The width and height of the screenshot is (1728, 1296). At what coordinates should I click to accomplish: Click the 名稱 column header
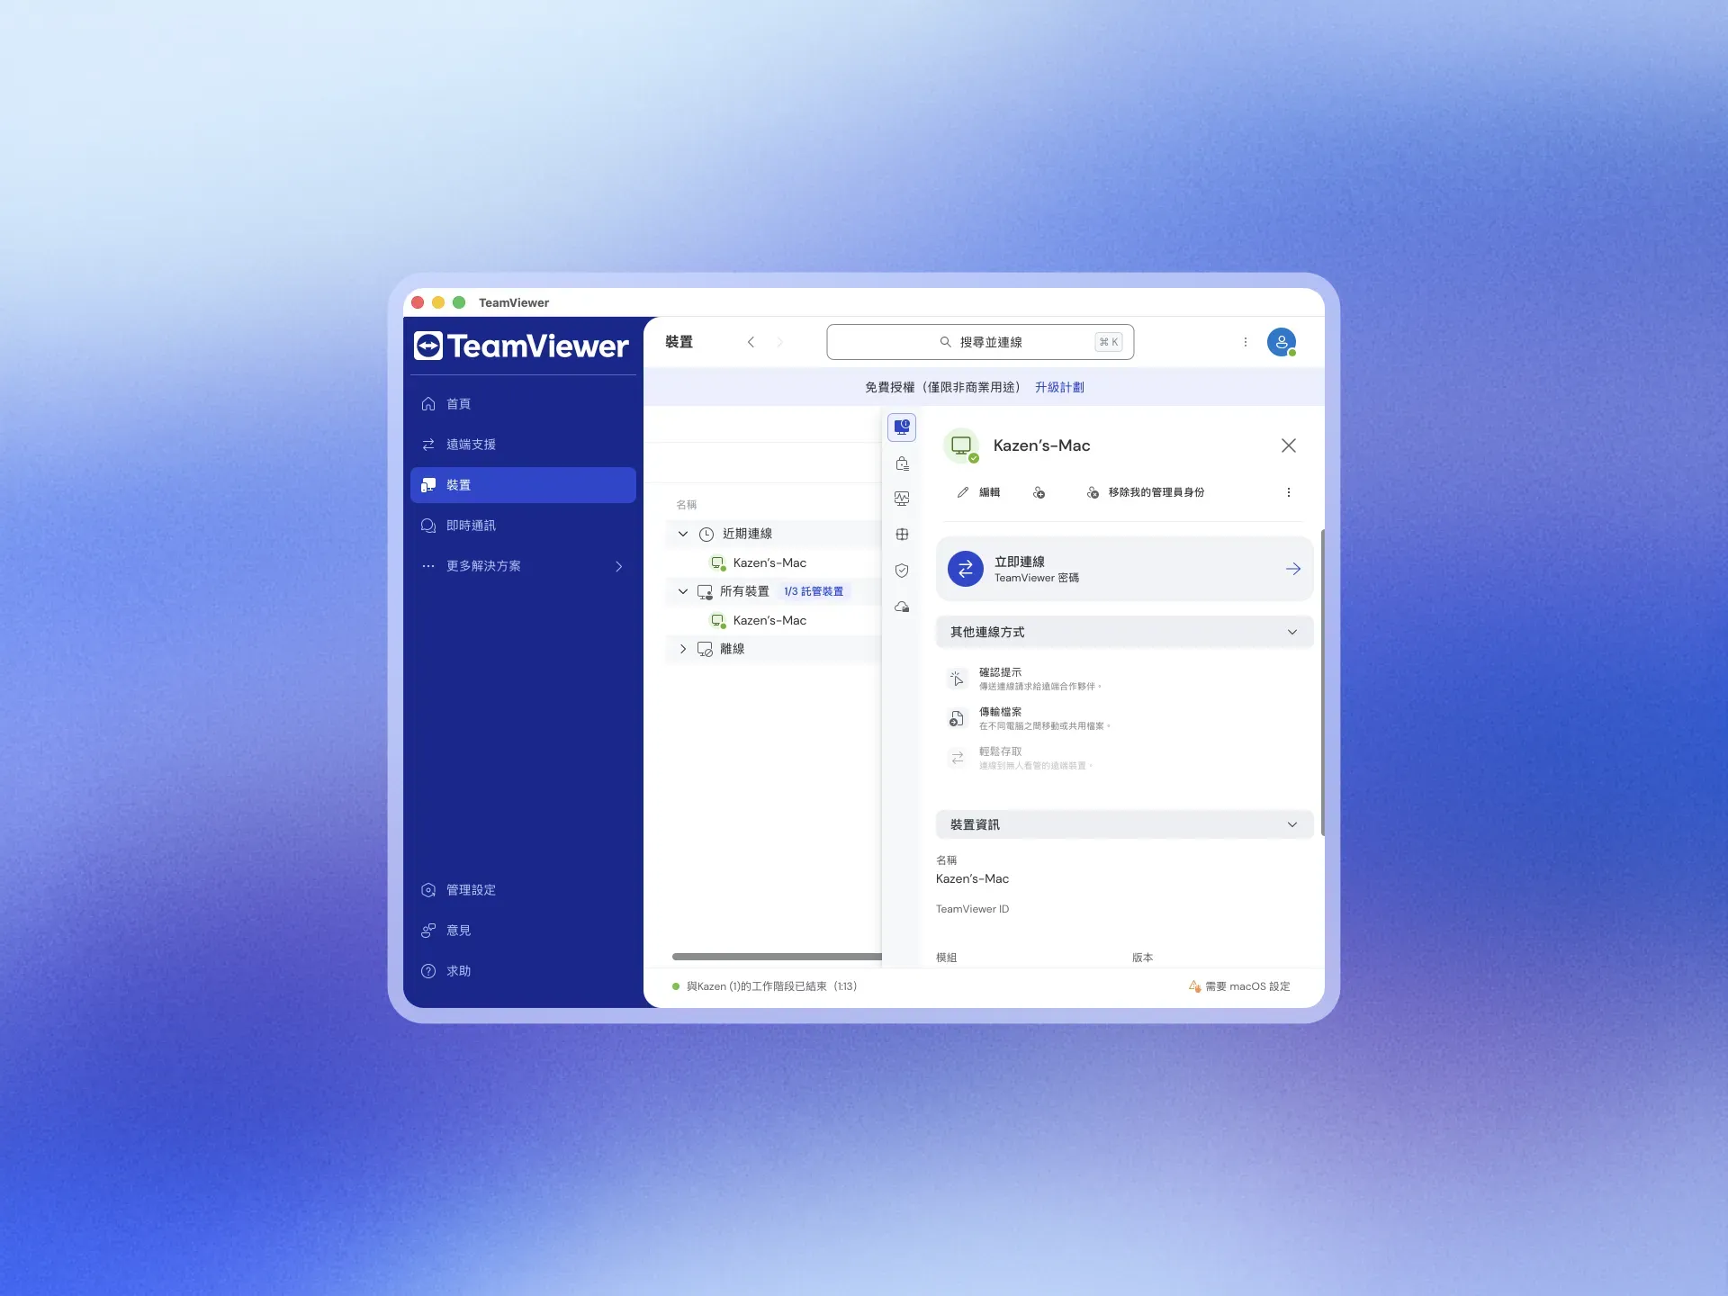pos(687,505)
